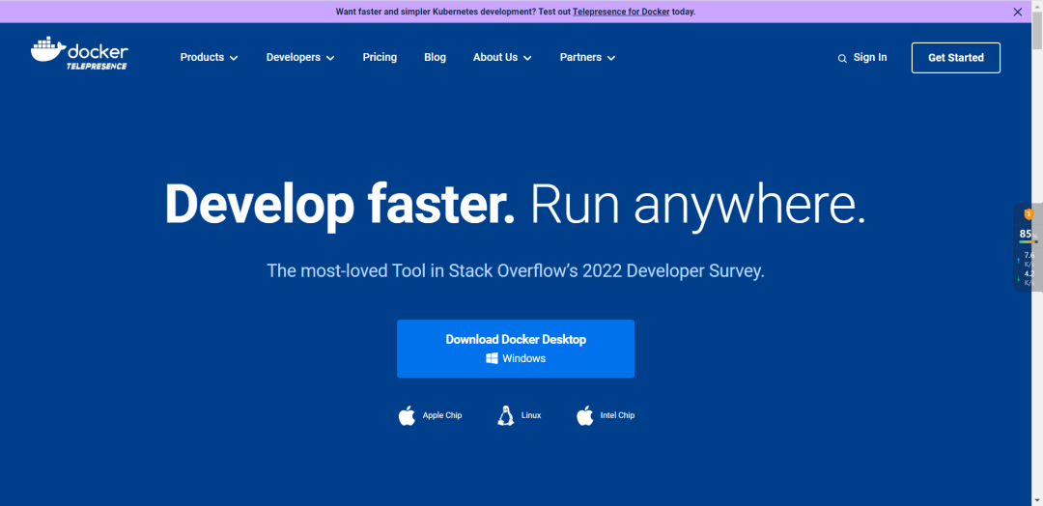
Task: Expand the Developers dropdown
Action: point(300,57)
